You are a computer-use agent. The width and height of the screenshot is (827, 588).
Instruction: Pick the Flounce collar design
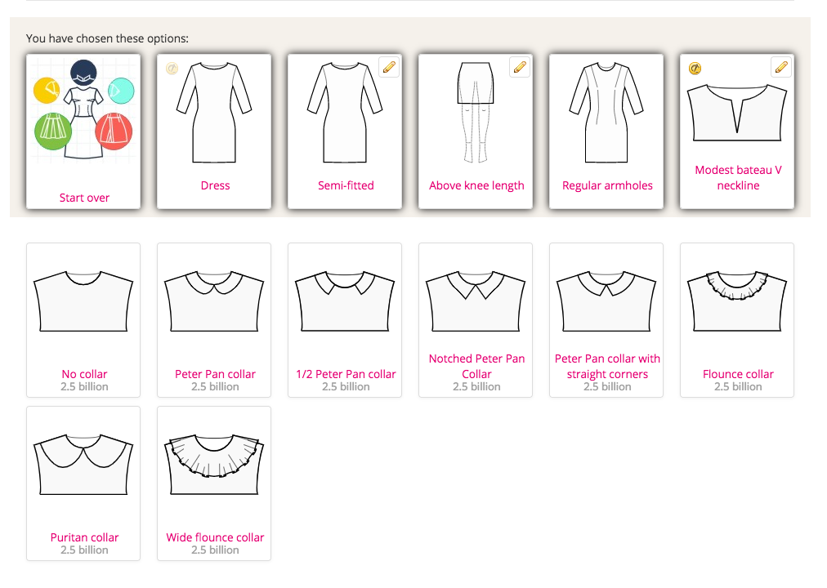[736, 318]
